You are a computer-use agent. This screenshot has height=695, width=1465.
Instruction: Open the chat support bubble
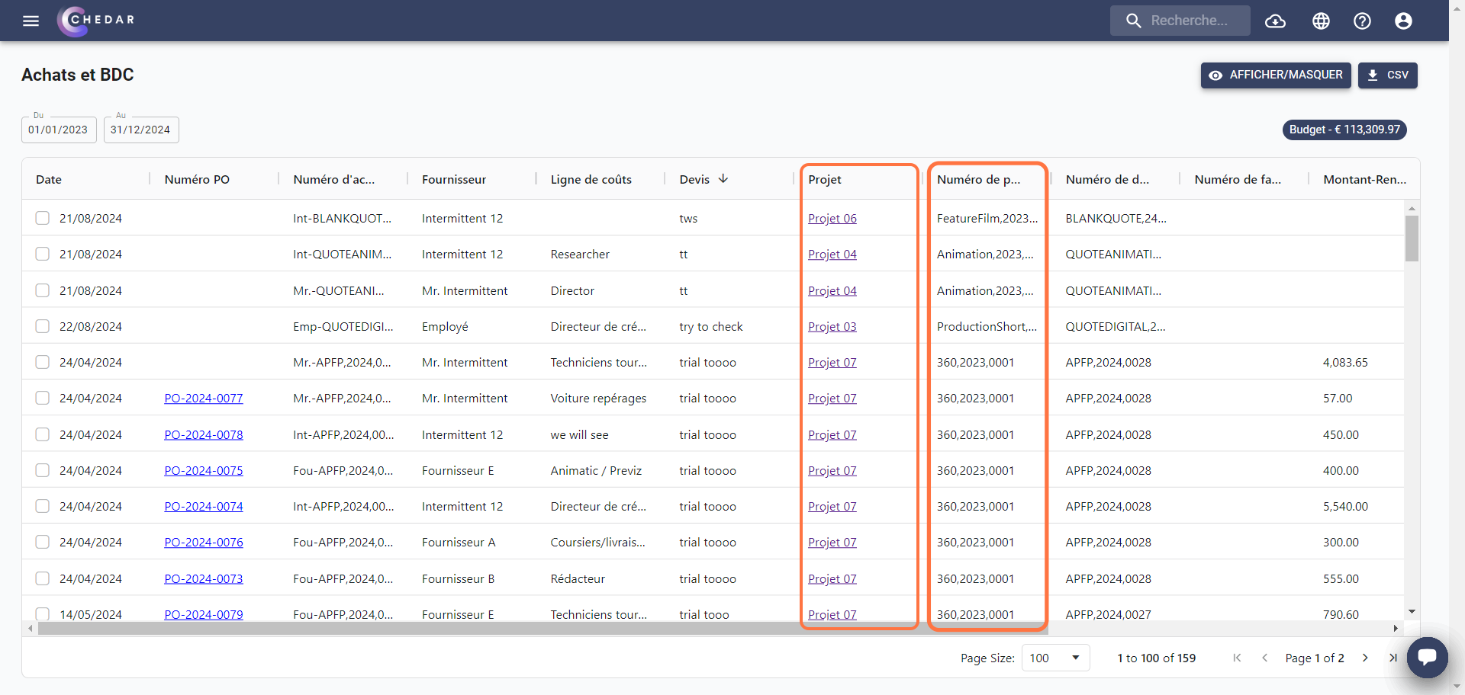1427,657
